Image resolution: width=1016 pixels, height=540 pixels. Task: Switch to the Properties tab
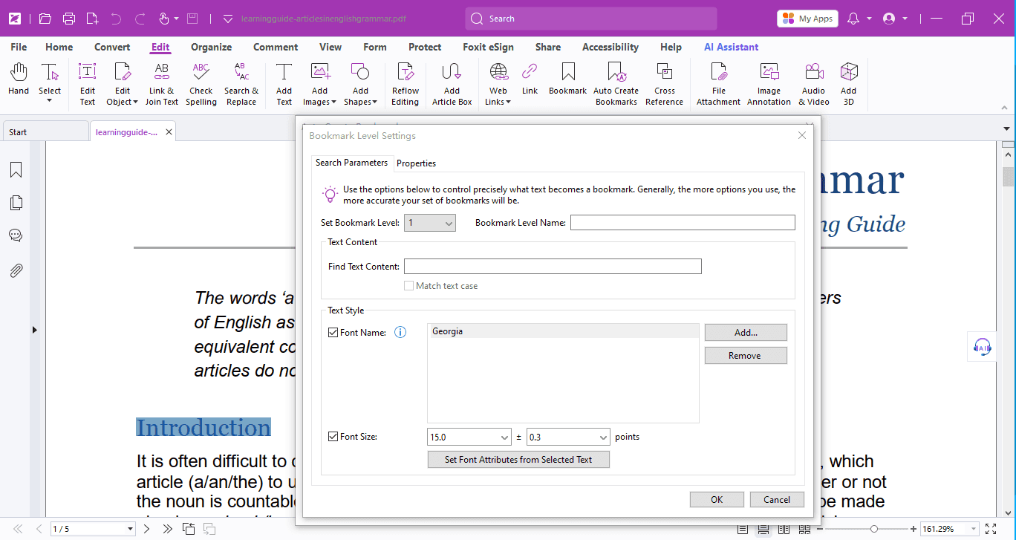click(416, 163)
